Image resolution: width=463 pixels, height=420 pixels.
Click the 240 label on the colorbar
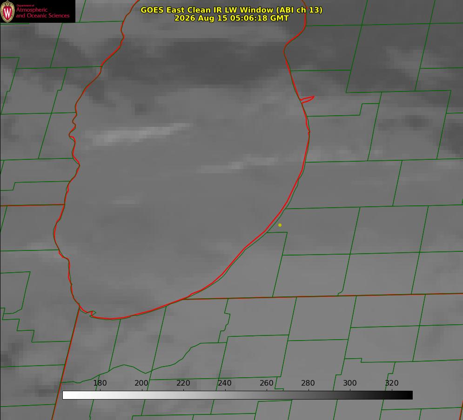[225, 383]
